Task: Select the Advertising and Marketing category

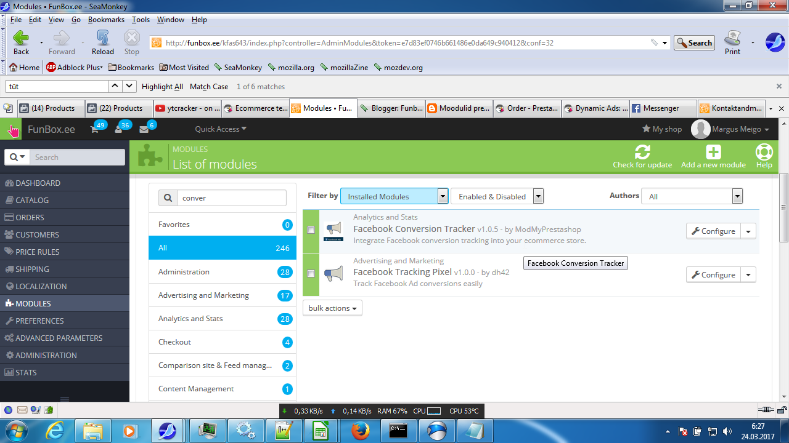Action: click(x=223, y=295)
